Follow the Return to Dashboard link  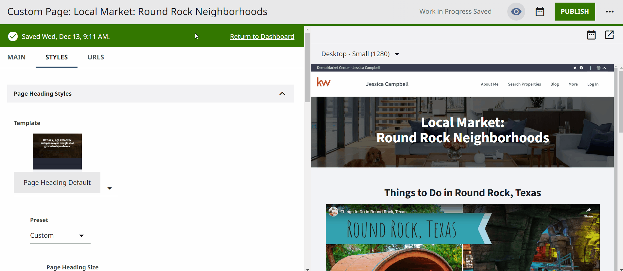point(262,37)
